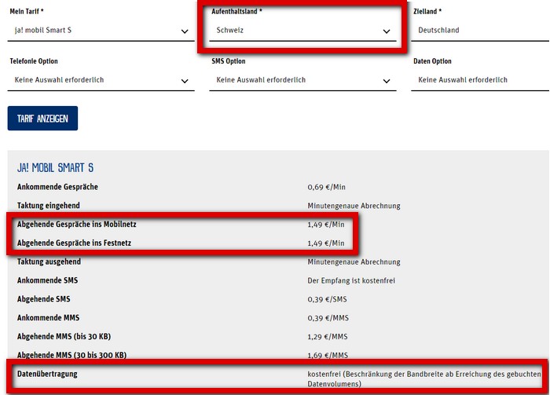Image resolution: width=550 pixels, height=395 pixels.
Task: Click the '0,39 €/SMS' value
Action: [327, 299]
